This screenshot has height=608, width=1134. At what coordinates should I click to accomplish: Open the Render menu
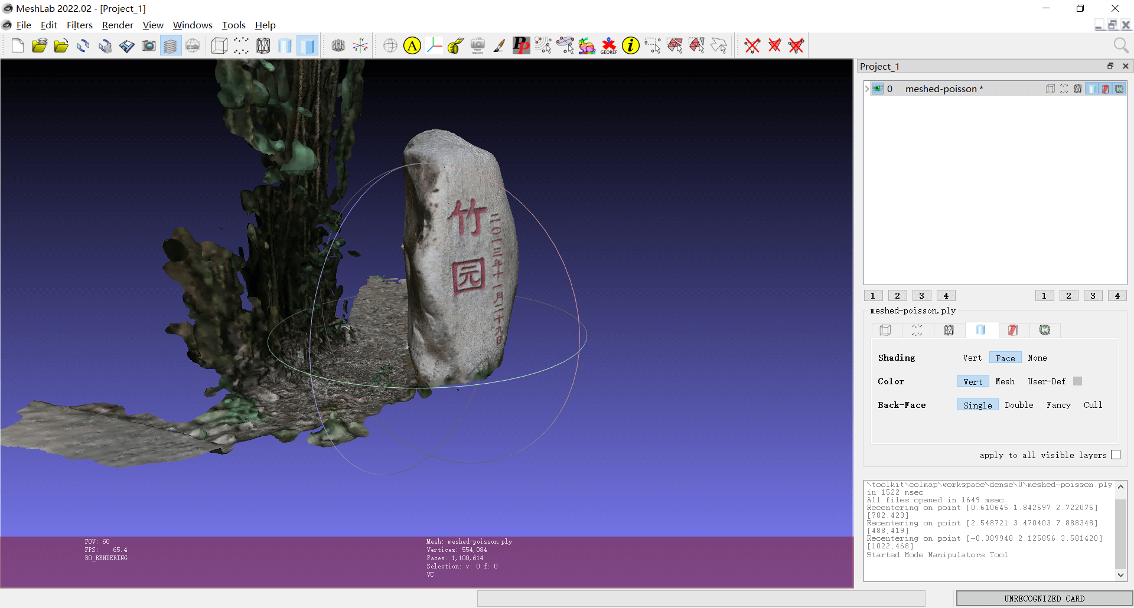click(x=118, y=25)
